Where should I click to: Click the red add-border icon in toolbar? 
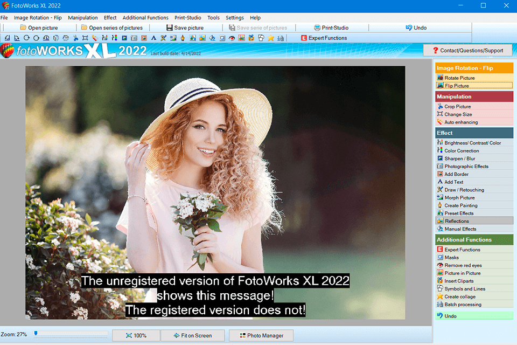click(144, 38)
